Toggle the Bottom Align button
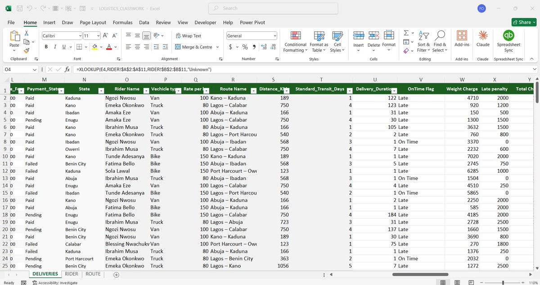This screenshot has height=285, width=540. coord(146,35)
